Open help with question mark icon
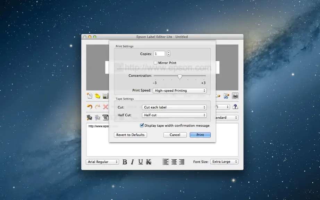The image size is (320, 200). coord(235,107)
